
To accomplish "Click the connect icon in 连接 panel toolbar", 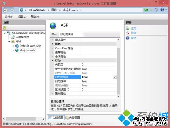I will [x=4, y=28].
